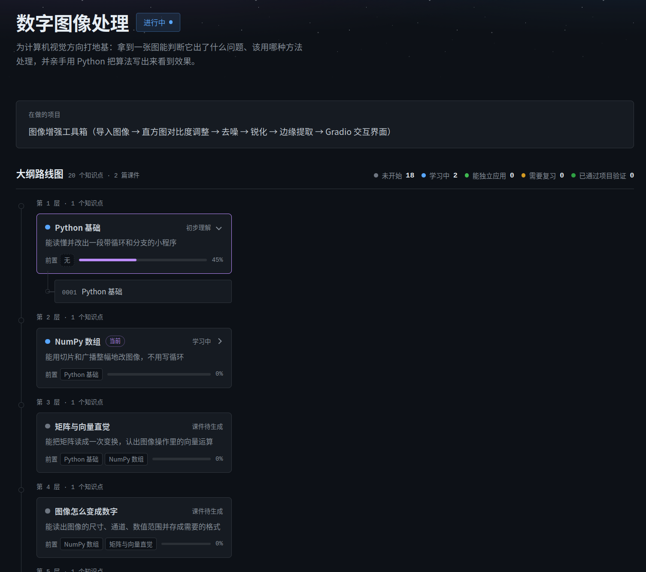Click the 第 2 层 · 1 个知识点 label
646x572 pixels.
click(x=70, y=317)
